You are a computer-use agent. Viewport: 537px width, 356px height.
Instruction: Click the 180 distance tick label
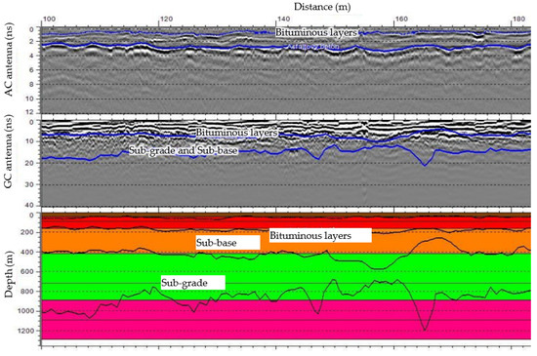pyautogui.click(x=518, y=20)
